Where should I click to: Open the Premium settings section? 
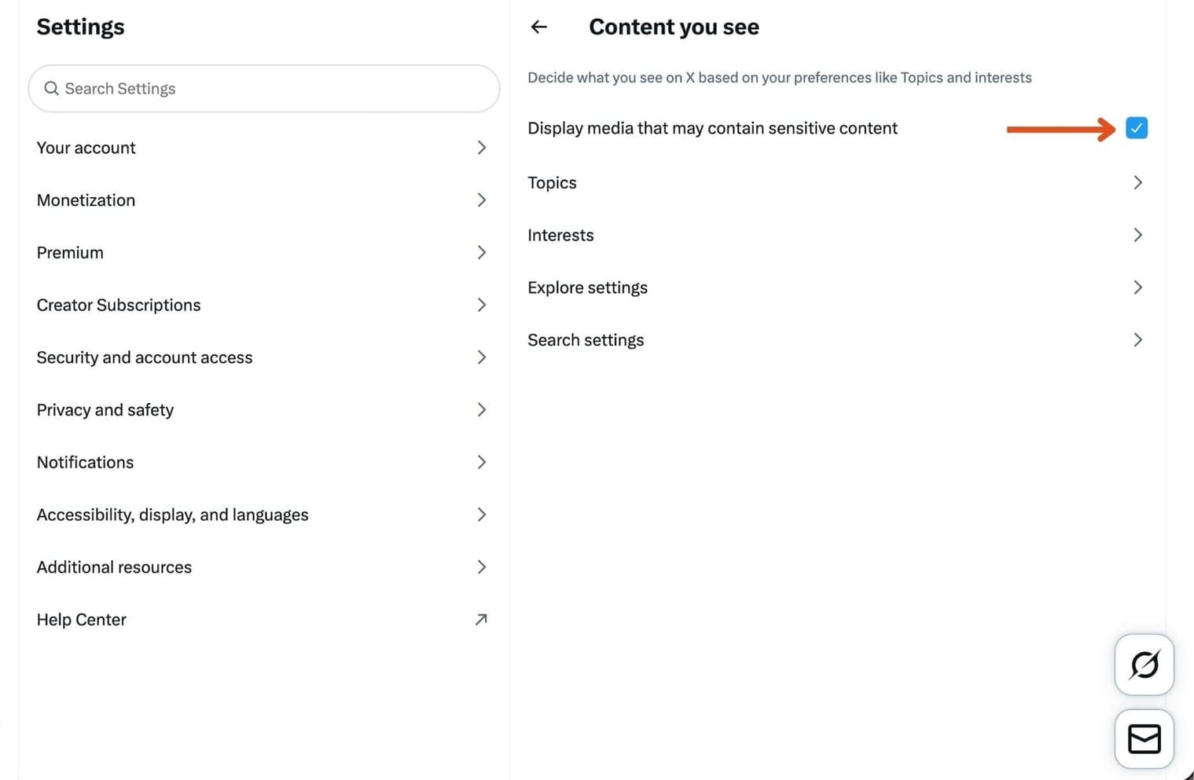(70, 252)
